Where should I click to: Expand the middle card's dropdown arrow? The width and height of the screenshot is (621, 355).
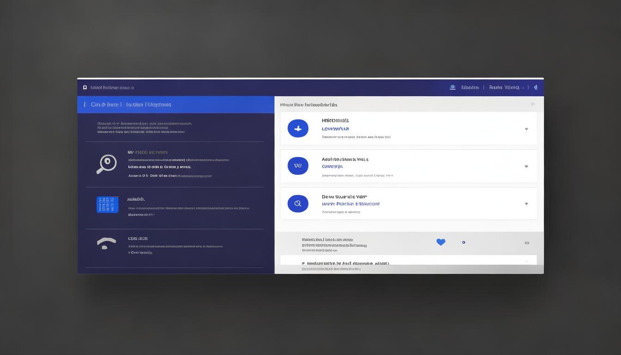point(526,166)
